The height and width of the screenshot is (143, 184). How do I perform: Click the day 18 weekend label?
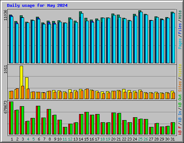(x=102, y=139)
